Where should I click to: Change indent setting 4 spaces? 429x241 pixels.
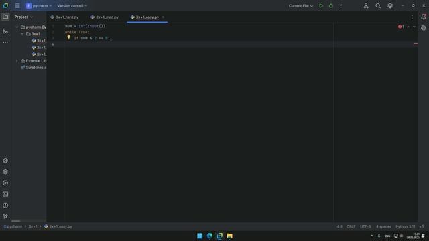coord(383,226)
